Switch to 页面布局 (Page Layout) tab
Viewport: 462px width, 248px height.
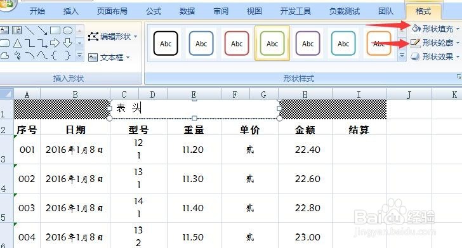[x=112, y=11]
